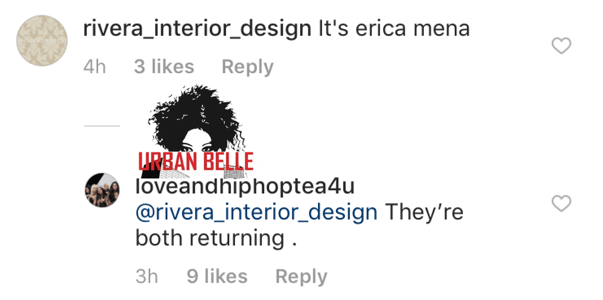The image size is (603, 300).
Task: Reply to the "They're both returning" comment
Action: [x=301, y=277]
